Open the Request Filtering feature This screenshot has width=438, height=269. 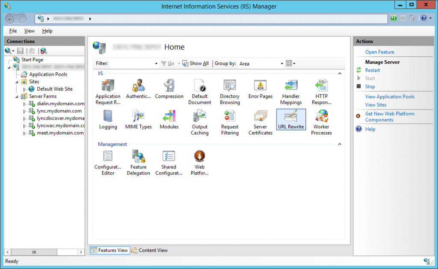click(x=230, y=122)
